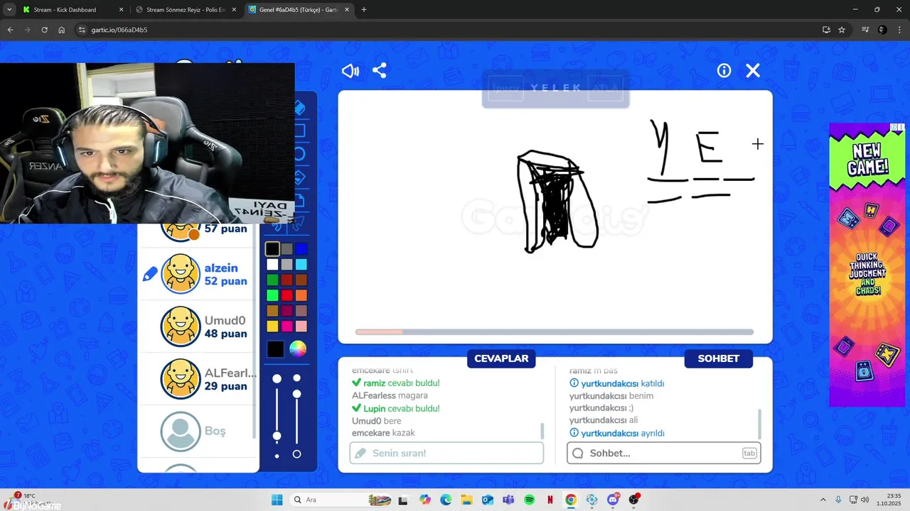Select the paint bucket fill tool
This screenshot has height=511, width=910.
pyautogui.click(x=299, y=177)
